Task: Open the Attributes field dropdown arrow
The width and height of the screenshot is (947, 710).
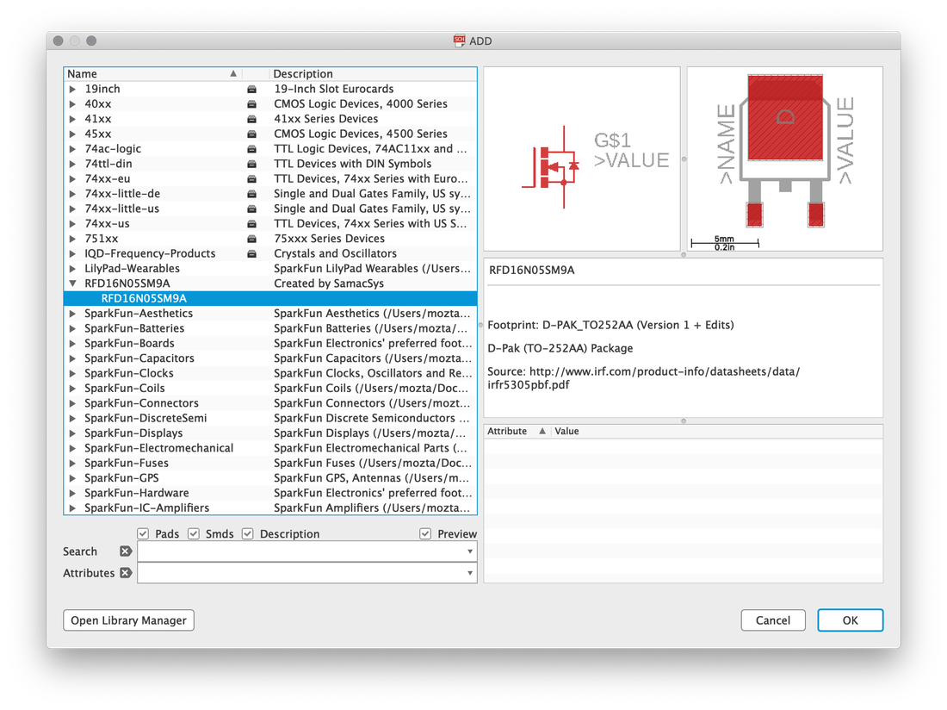Action: (470, 573)
